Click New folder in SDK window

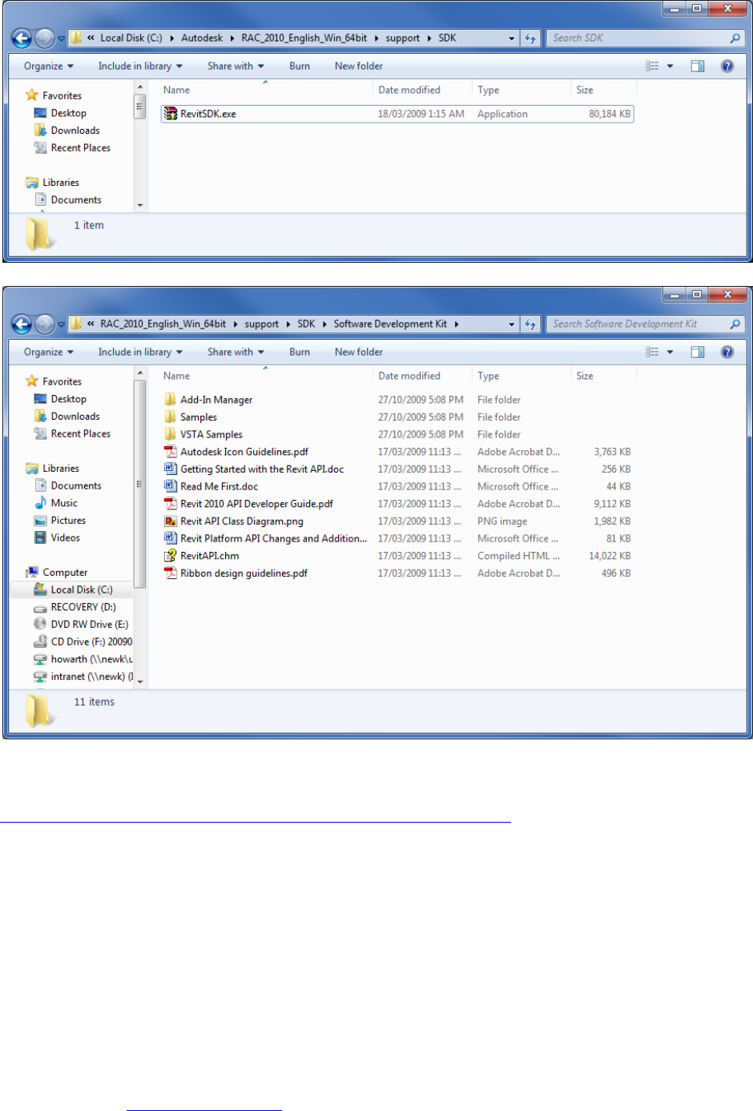359,66
